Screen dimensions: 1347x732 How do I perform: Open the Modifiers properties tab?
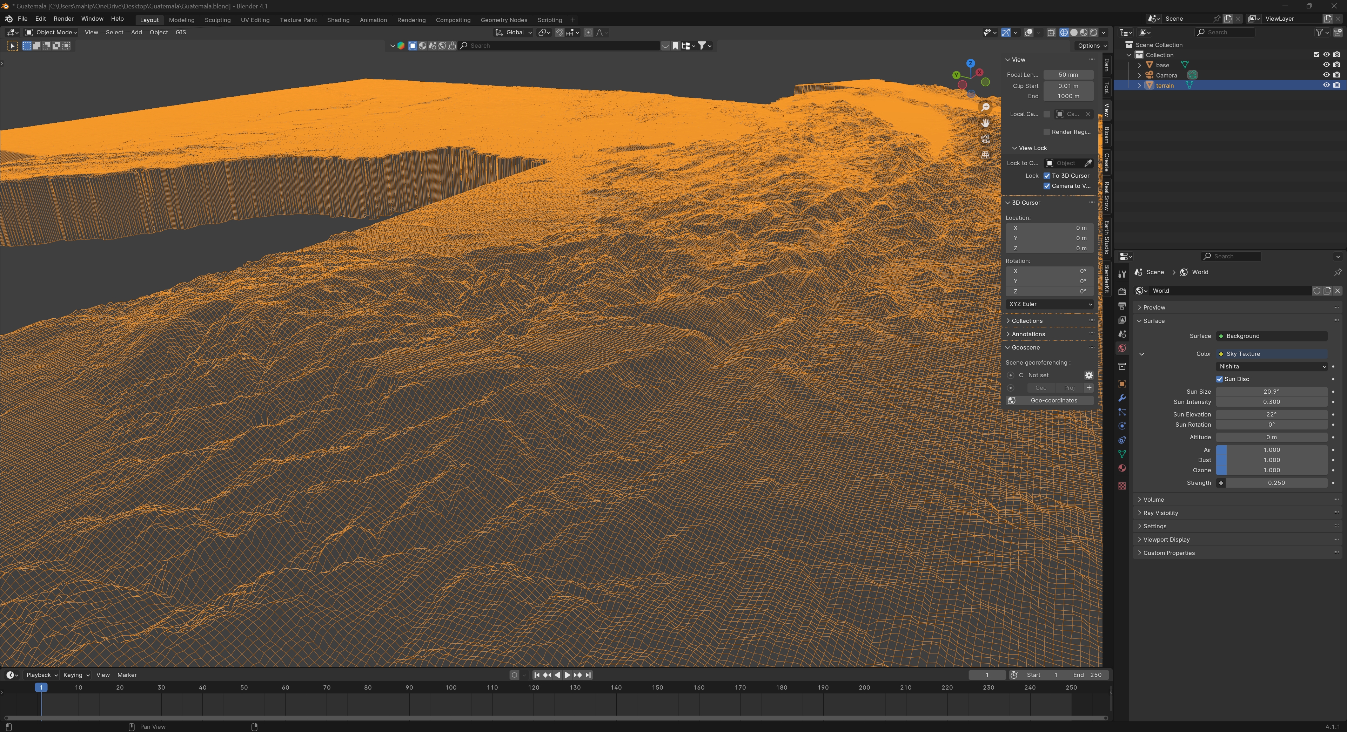(1122, 398)
